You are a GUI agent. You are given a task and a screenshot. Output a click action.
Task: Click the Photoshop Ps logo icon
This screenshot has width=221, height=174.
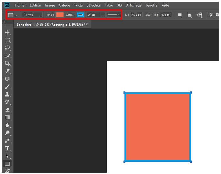(7, 5)
